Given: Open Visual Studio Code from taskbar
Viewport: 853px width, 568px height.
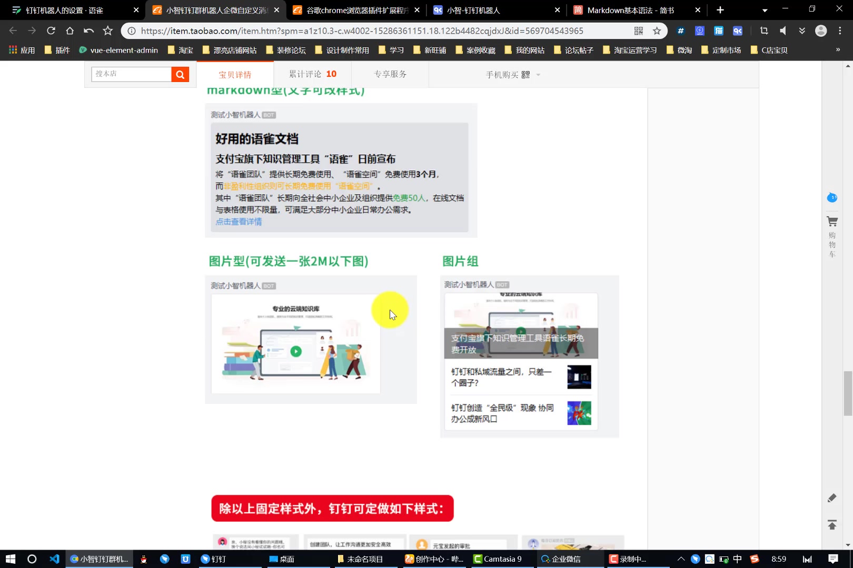Looking at the screenshot, I should (54, 559).
